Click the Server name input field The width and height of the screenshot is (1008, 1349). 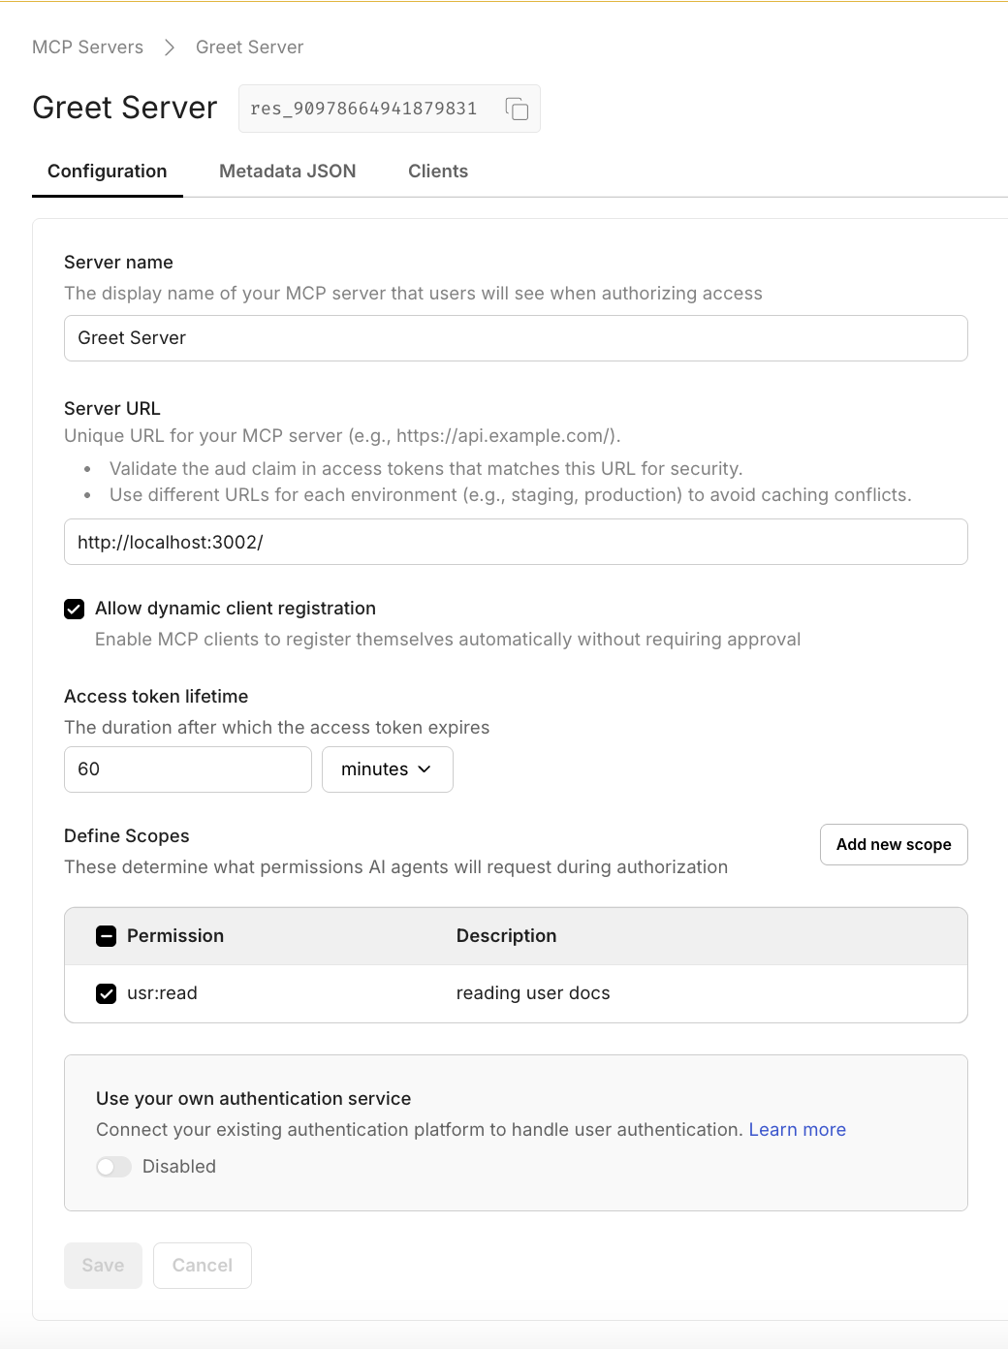pos(516,338)
